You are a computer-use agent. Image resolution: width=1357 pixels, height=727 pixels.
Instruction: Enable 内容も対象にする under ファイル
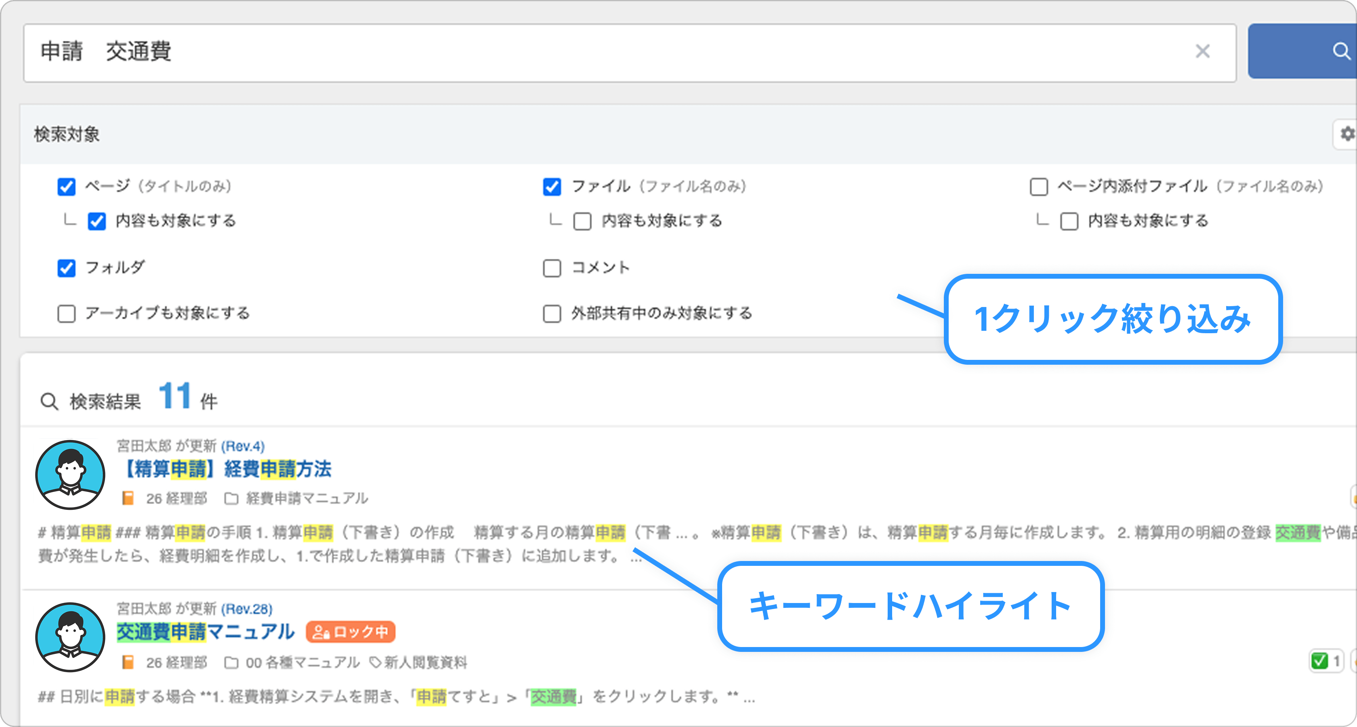582,221
